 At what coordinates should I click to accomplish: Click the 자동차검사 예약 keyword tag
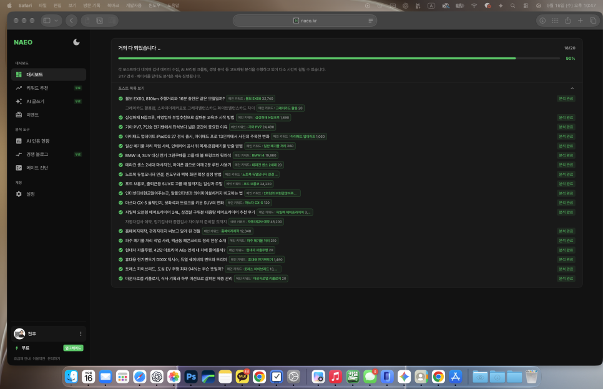[x=256, y=221]
